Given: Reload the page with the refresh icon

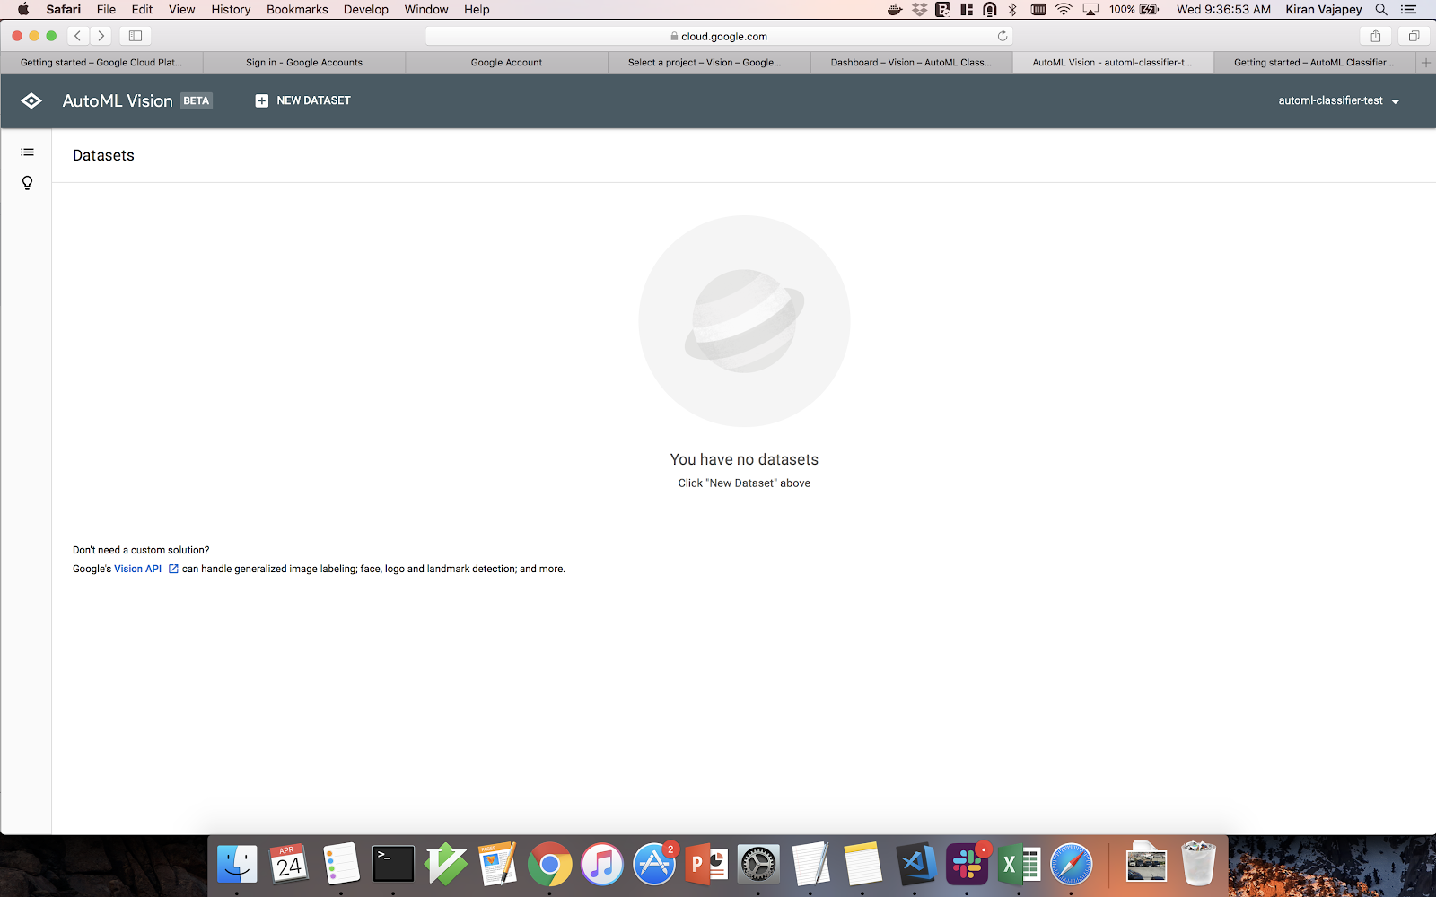Looking at the screenshot, I should [1002, 36].
